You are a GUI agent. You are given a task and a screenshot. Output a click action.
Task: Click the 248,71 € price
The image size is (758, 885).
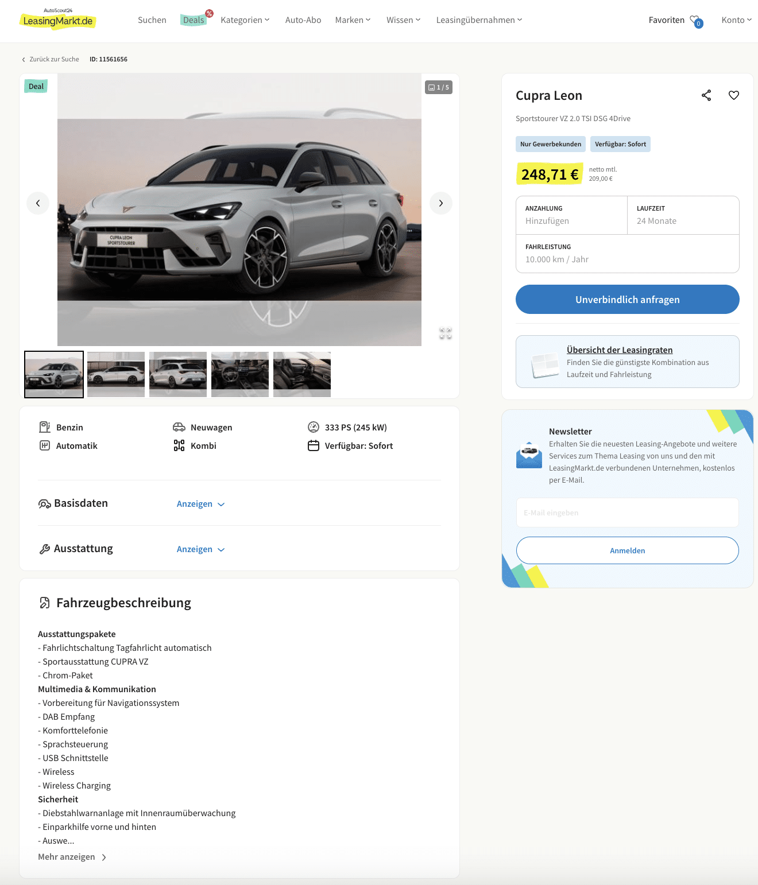[550, 174]
